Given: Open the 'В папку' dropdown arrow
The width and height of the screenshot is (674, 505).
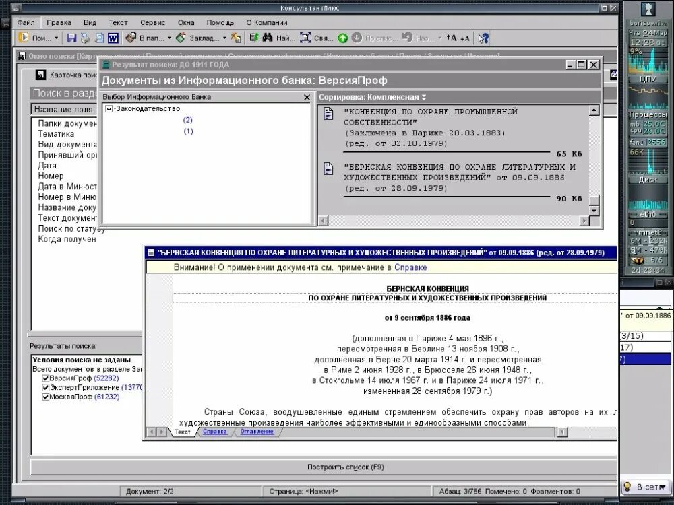Looking at the screenshot, I should (x=169, y=38).
